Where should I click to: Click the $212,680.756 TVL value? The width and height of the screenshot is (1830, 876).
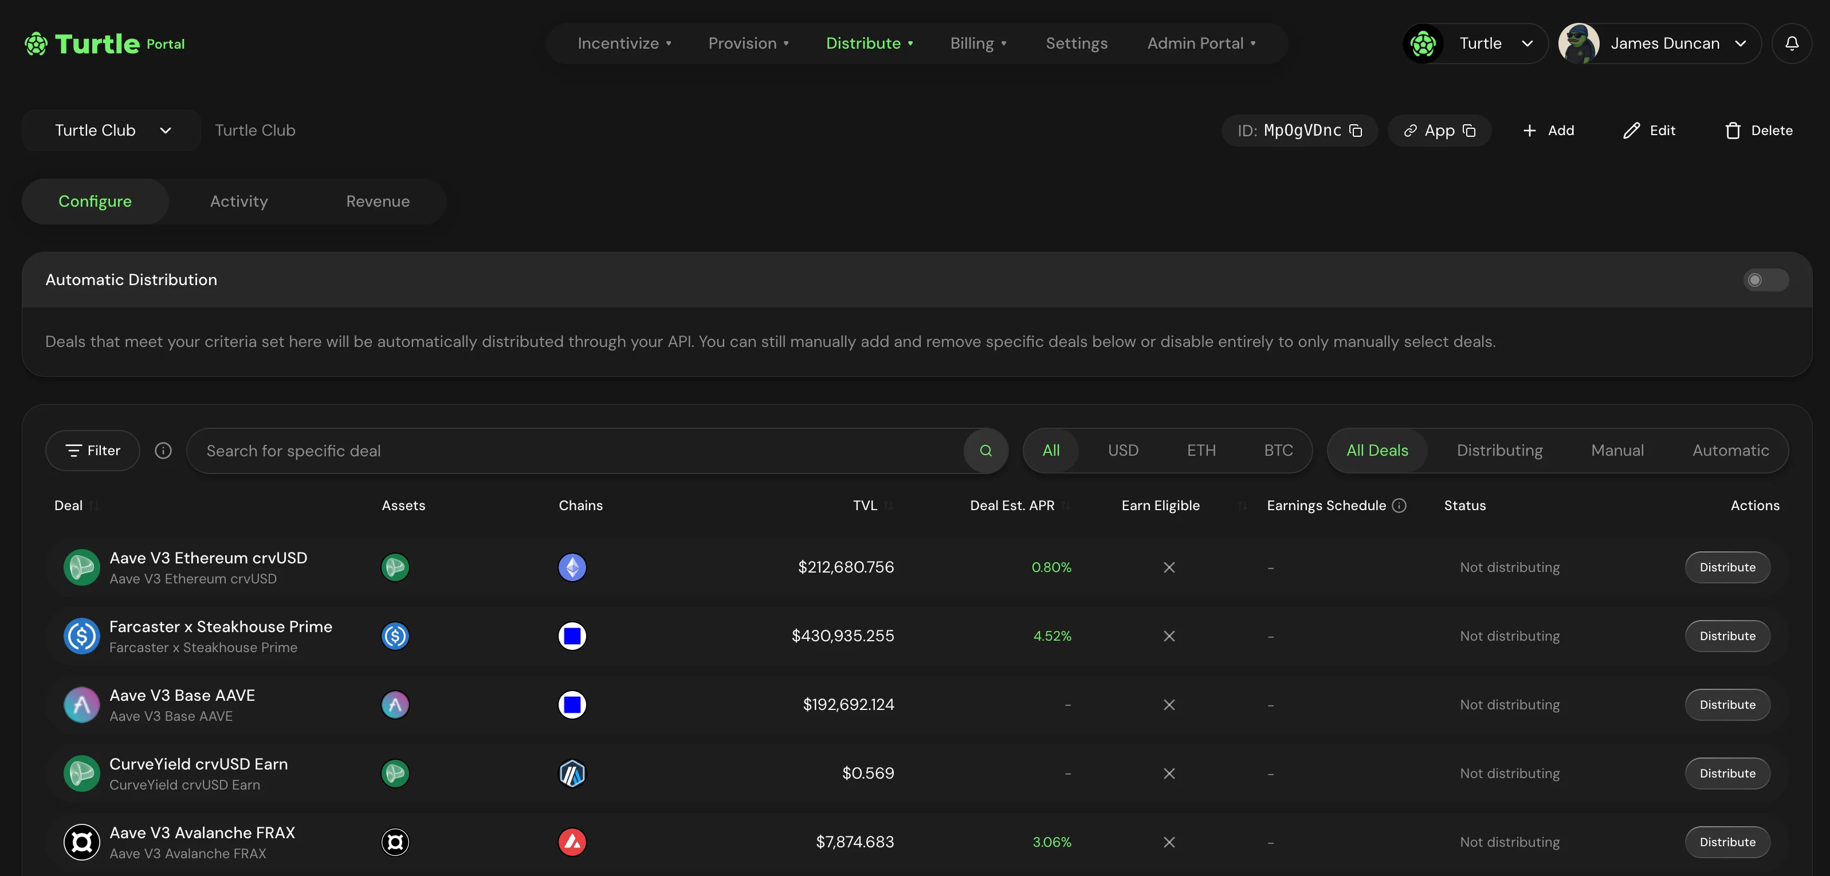point(845,567)
